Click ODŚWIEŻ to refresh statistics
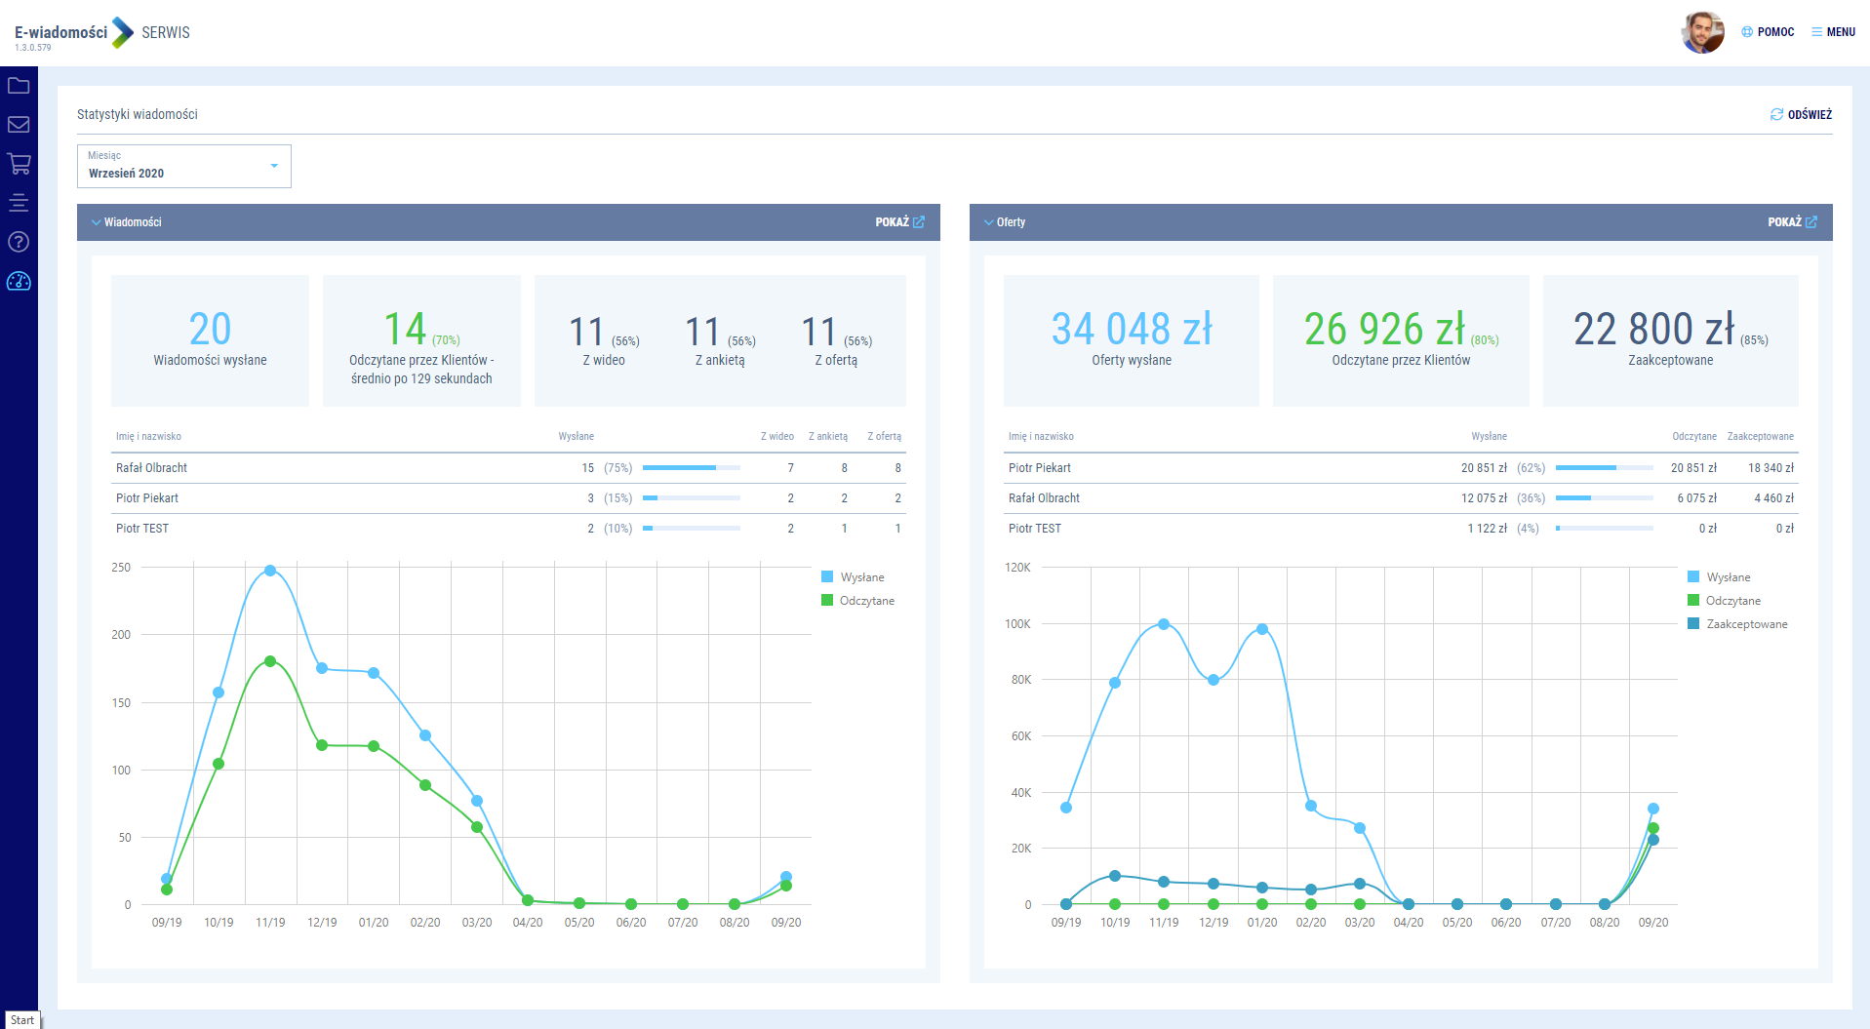 click(1801, 115)
